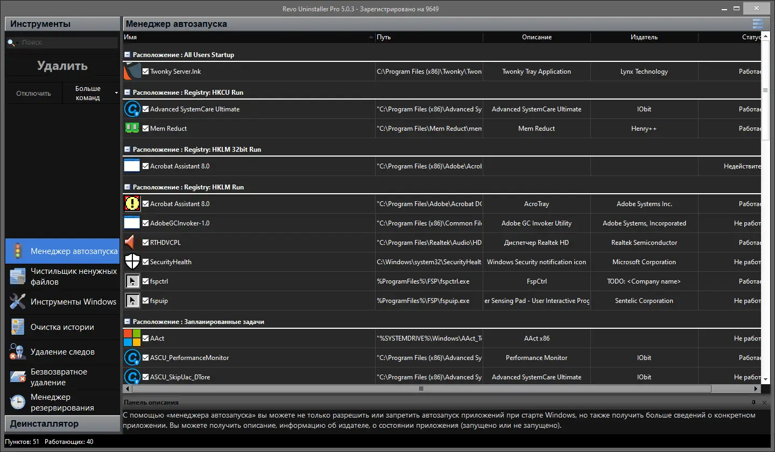Select the AdobeGCInvoker-1.0 window icon

coord(132,223)
